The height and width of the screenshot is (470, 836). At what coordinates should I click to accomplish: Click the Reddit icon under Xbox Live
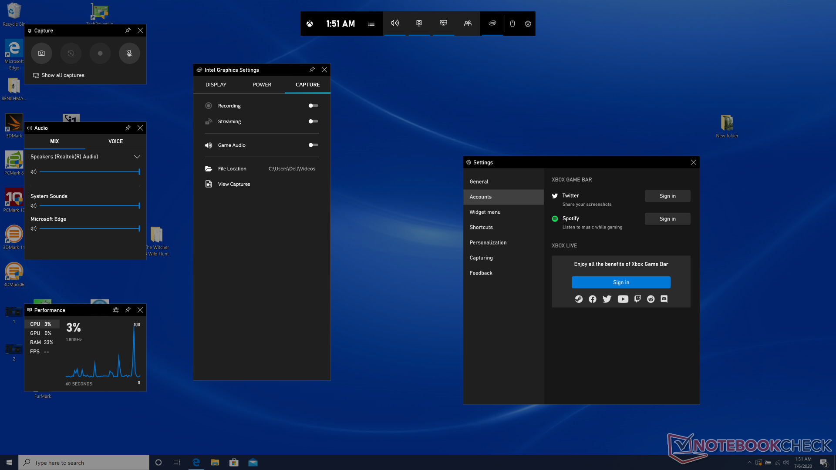(x=651, y=299)
